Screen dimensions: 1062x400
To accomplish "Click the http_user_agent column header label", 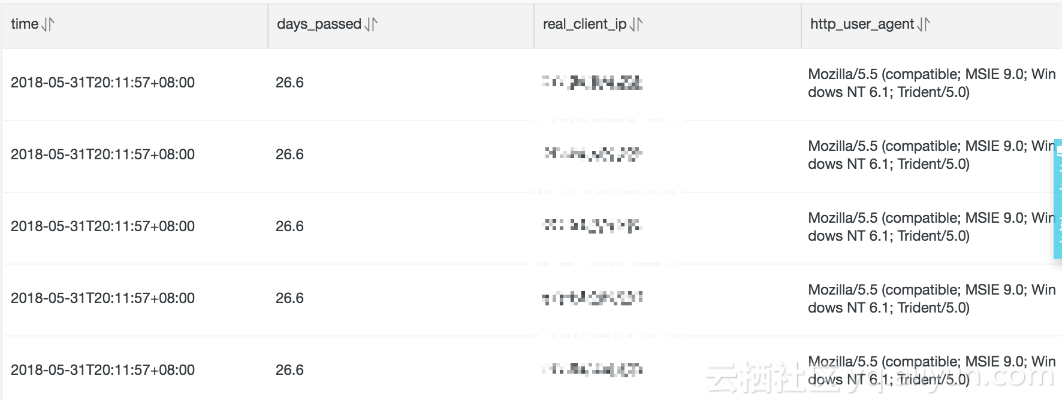I will point(862,25).
